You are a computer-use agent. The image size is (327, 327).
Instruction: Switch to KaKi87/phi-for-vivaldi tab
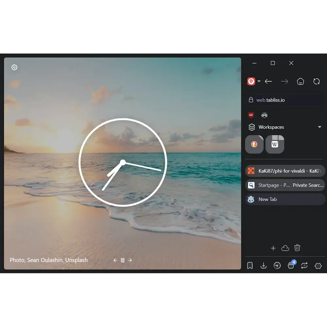click(x=285, y=171)
